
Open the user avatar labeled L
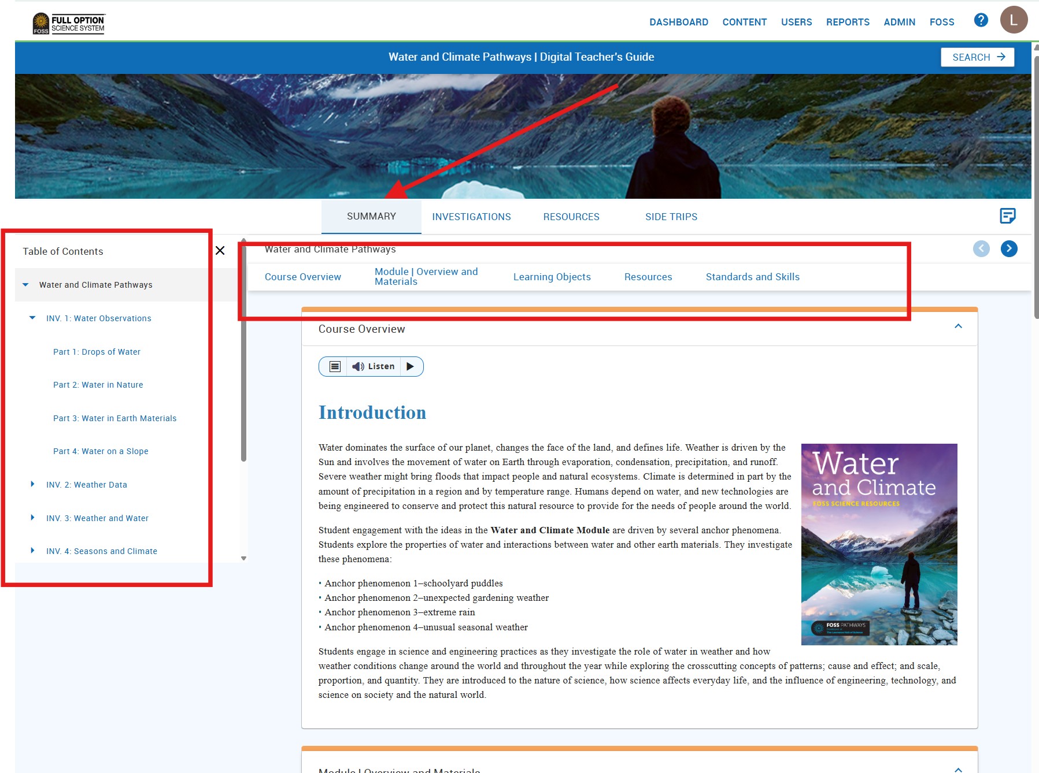1014,20
